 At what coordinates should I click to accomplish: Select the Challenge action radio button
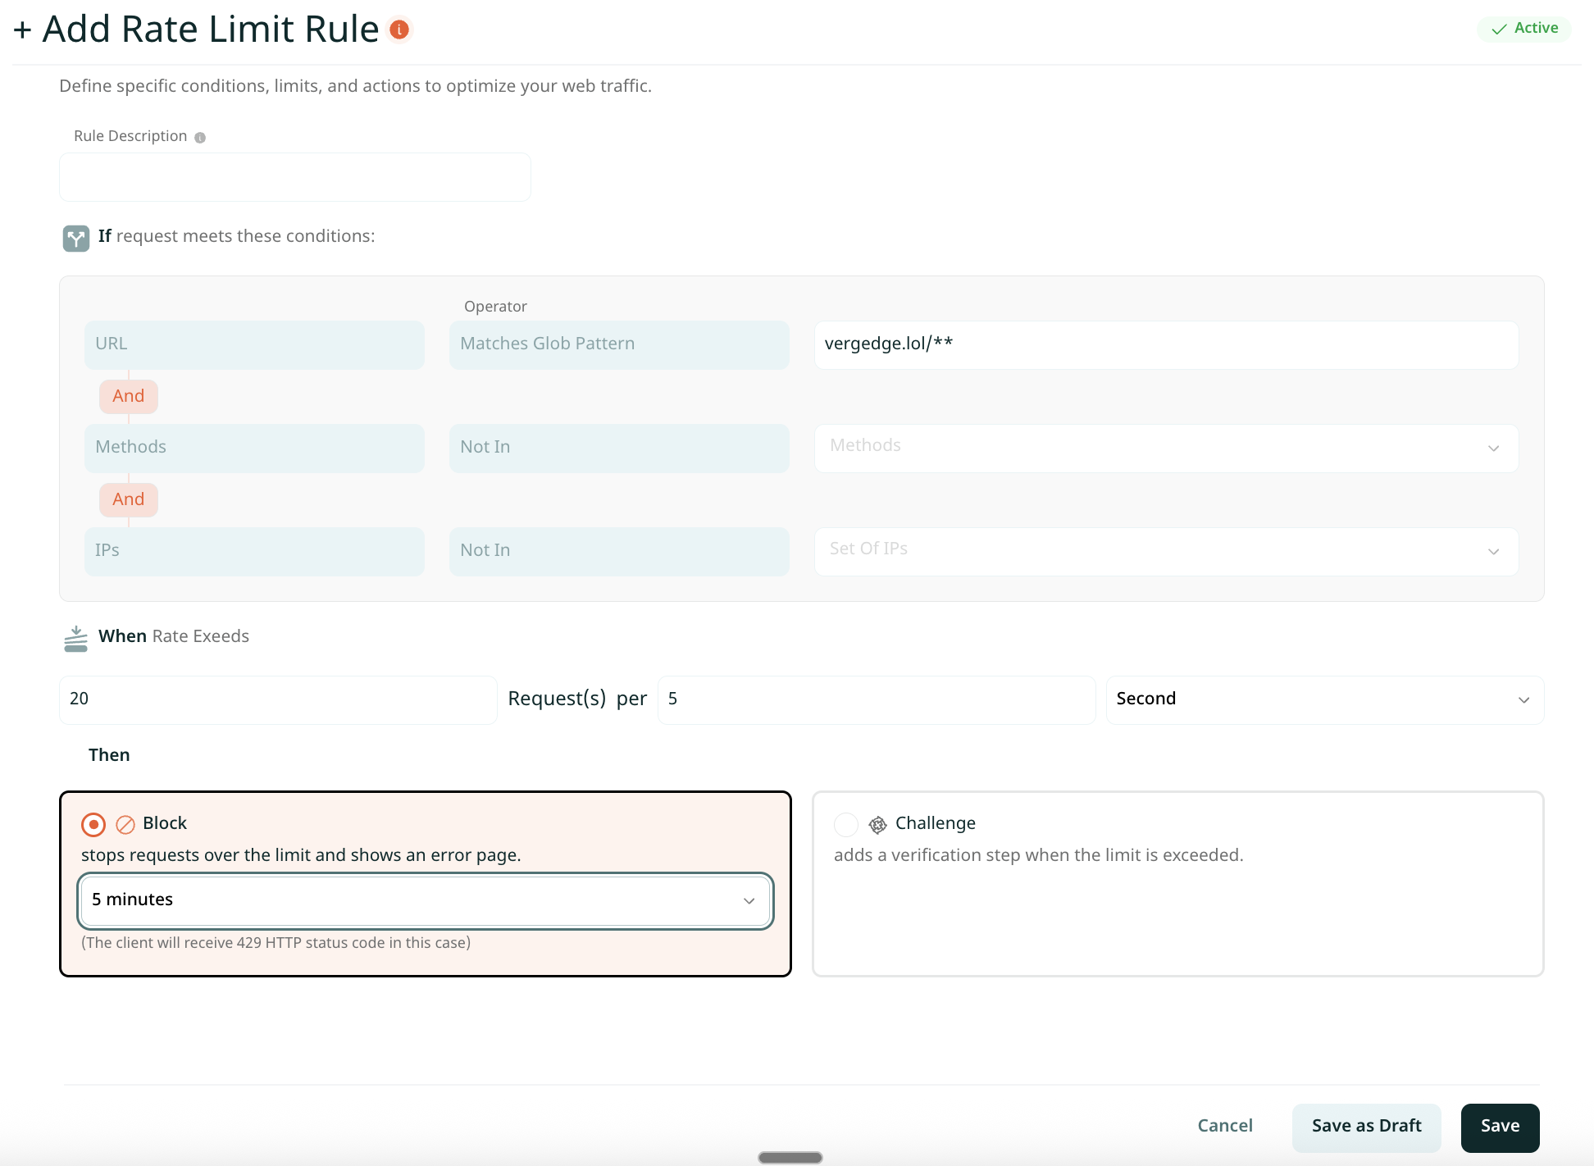point(846,824)
